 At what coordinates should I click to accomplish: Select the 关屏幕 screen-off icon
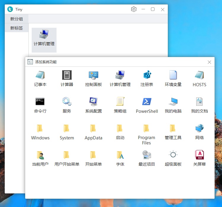199,155
